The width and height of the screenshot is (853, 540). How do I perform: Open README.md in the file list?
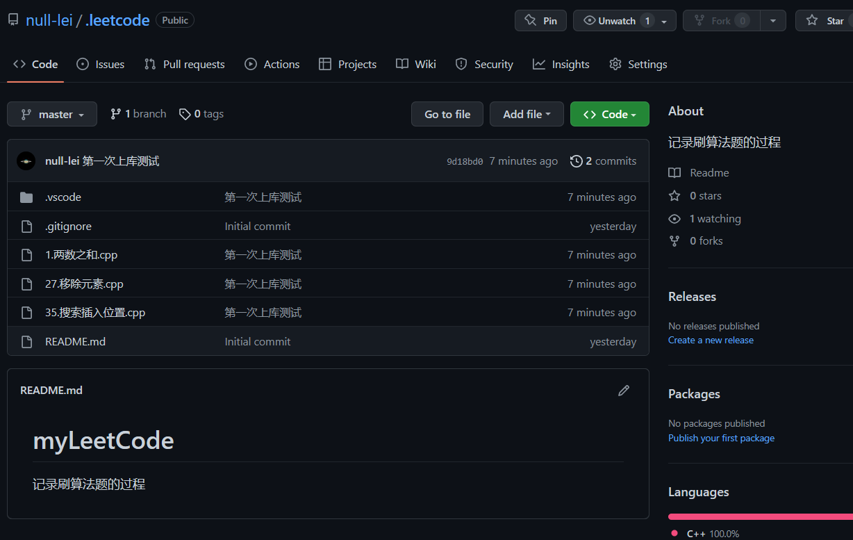click(75, 342)
